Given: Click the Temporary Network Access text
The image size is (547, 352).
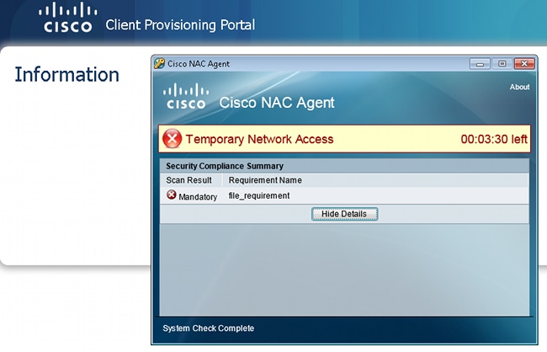Looking at the screenshot, I should 259,139.
